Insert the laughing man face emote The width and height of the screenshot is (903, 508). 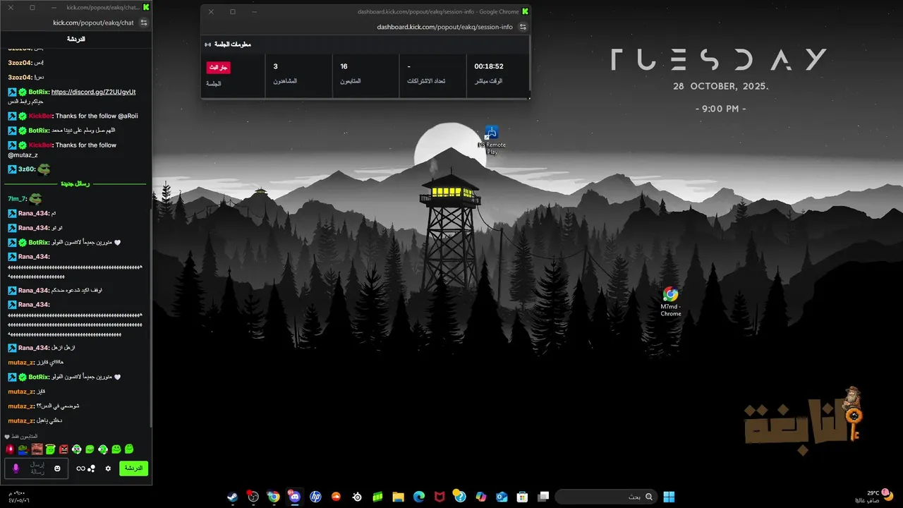pos(37,449)
